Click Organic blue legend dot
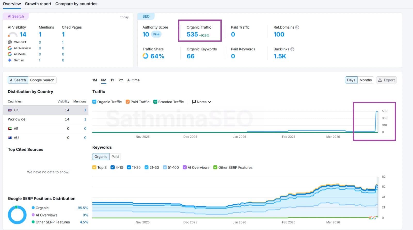Viewport: 413px width, 230px height. (33, 208)
